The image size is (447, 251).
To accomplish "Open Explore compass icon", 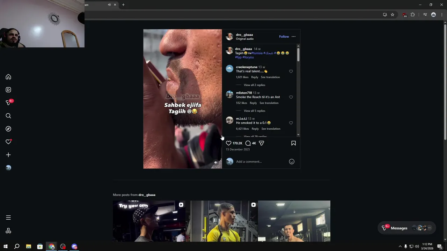I will pos(8,129).
